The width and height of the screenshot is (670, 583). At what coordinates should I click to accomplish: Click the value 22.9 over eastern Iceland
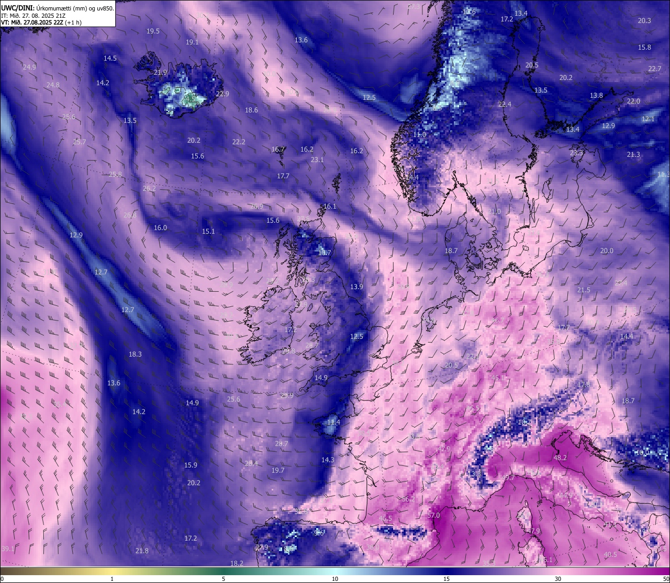(x=222, y=94)
